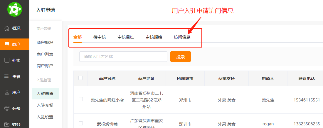Viewport: 323px width, 128px height.
Task: Click the 入驻申请 page title
Action: [x=46, y=10]
